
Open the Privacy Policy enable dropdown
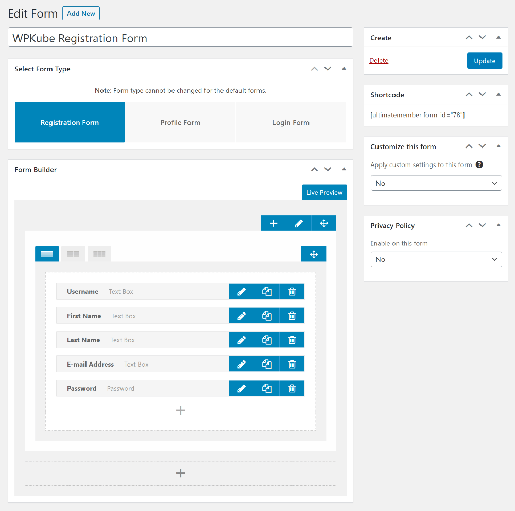436,259
